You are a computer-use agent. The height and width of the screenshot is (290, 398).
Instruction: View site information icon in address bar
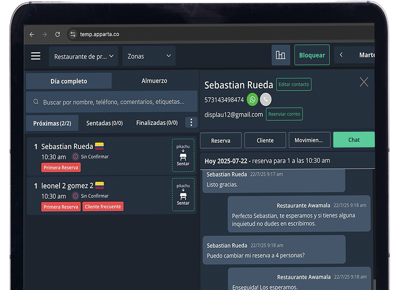click(x=73, y=34)
